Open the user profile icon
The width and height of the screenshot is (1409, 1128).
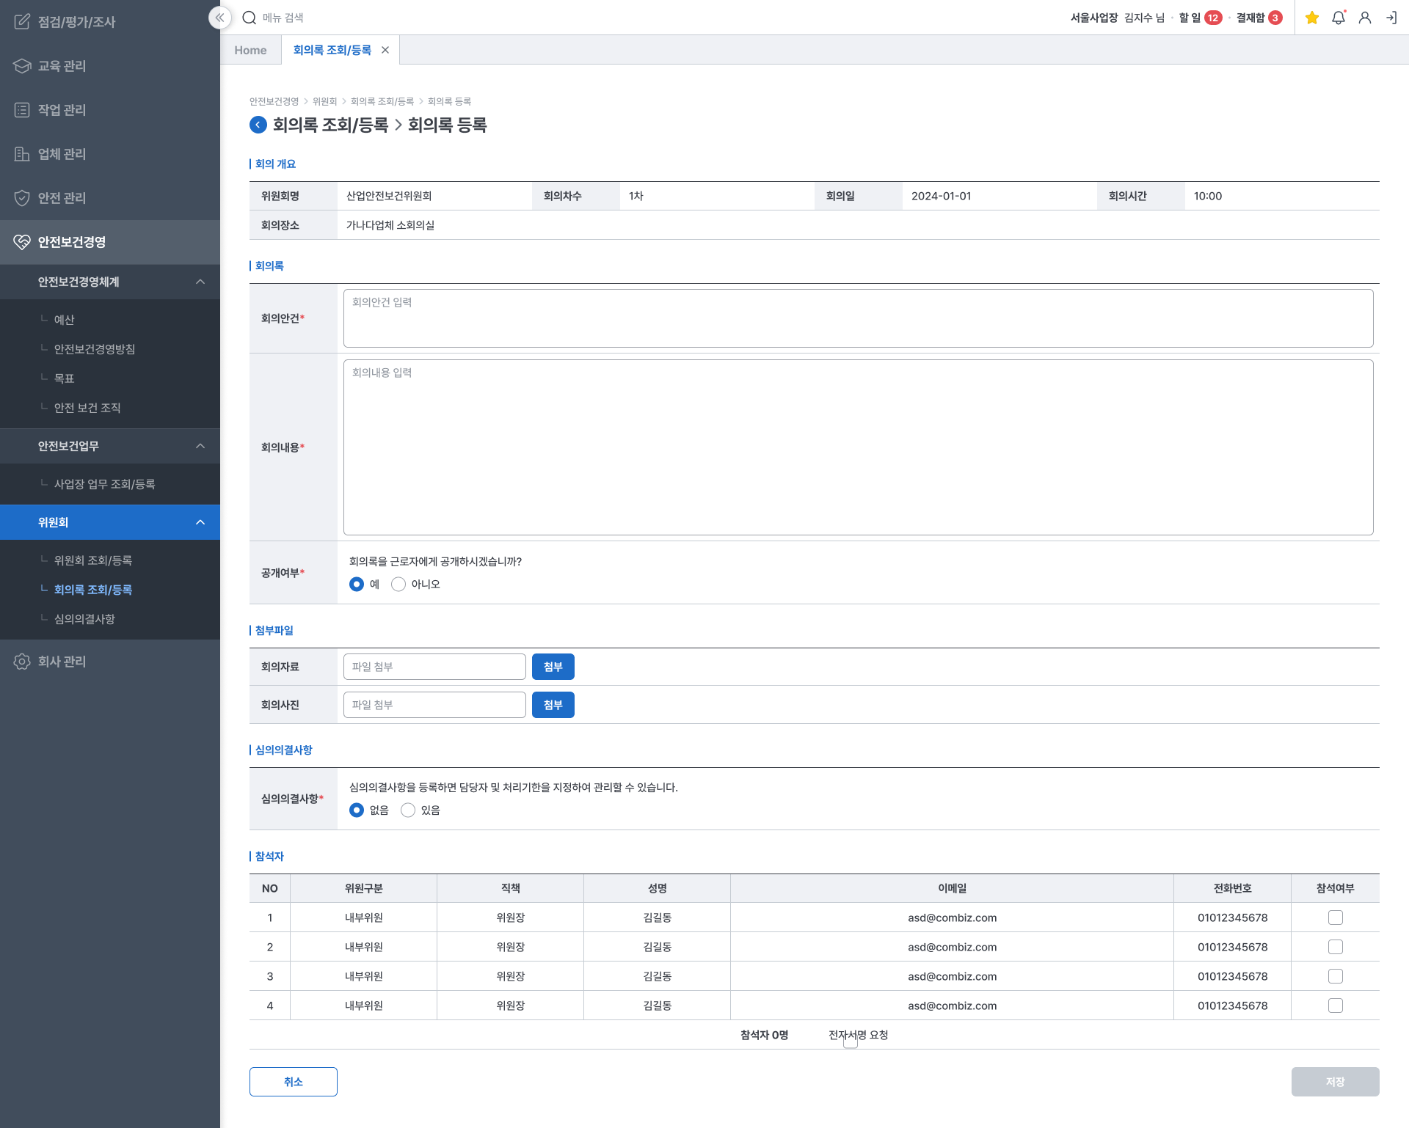click(x=1365, y=18)
